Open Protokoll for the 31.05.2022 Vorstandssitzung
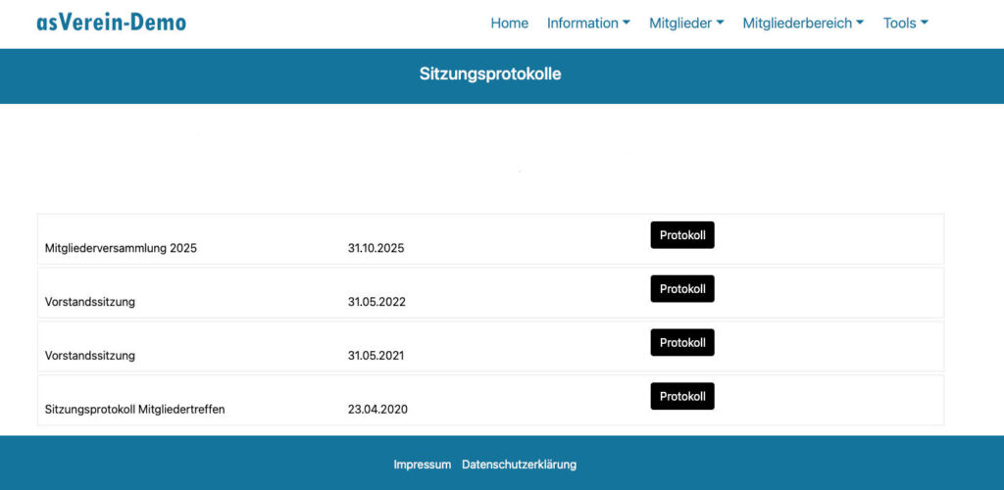Image resolution: width=1004 pixels, height=490 pixels. pyautogui.click(x=682, y=289)
